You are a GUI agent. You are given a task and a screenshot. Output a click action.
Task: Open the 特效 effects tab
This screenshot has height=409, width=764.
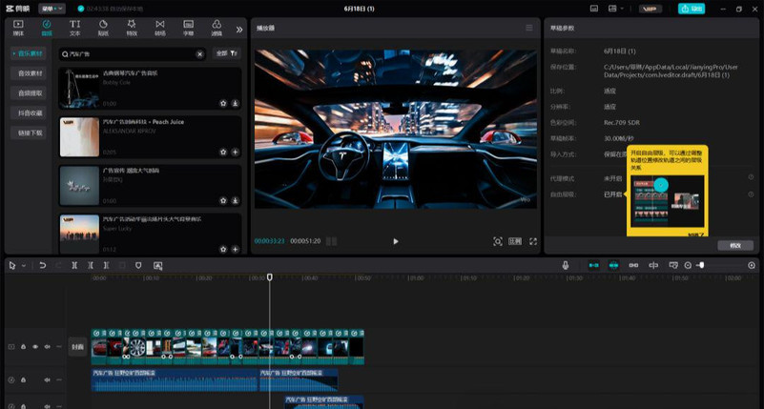pos(132,29)
